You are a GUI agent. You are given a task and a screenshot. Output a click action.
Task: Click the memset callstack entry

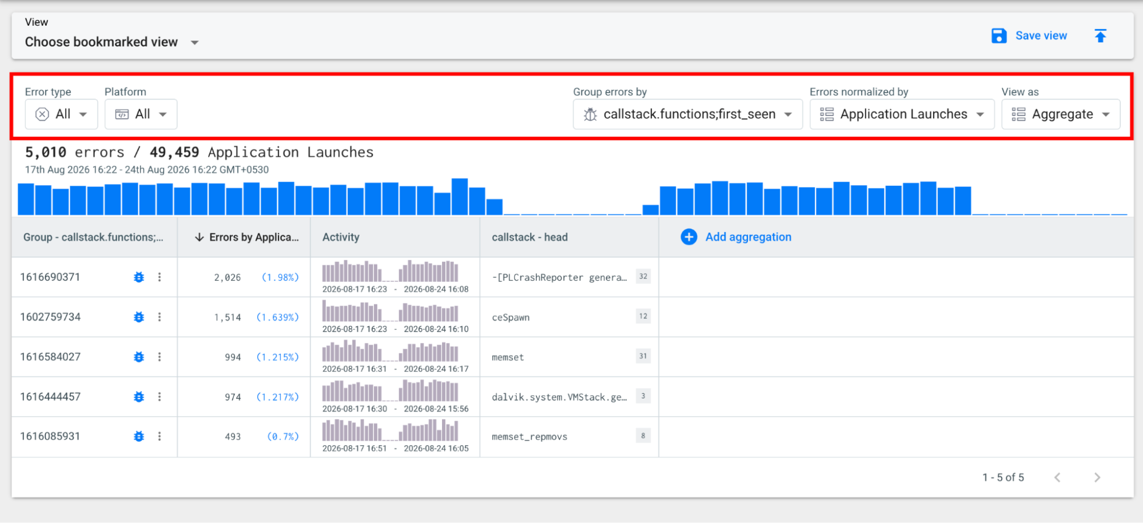pos(508,358)
